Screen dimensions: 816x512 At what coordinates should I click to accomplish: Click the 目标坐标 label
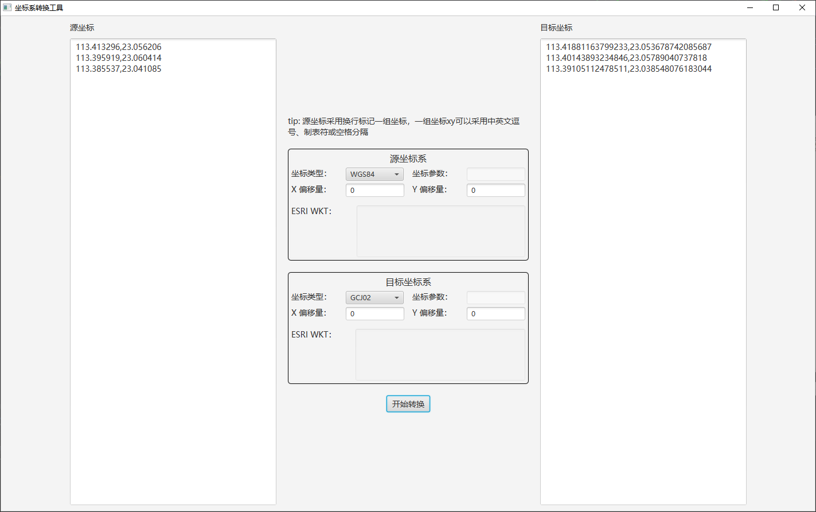556,28
